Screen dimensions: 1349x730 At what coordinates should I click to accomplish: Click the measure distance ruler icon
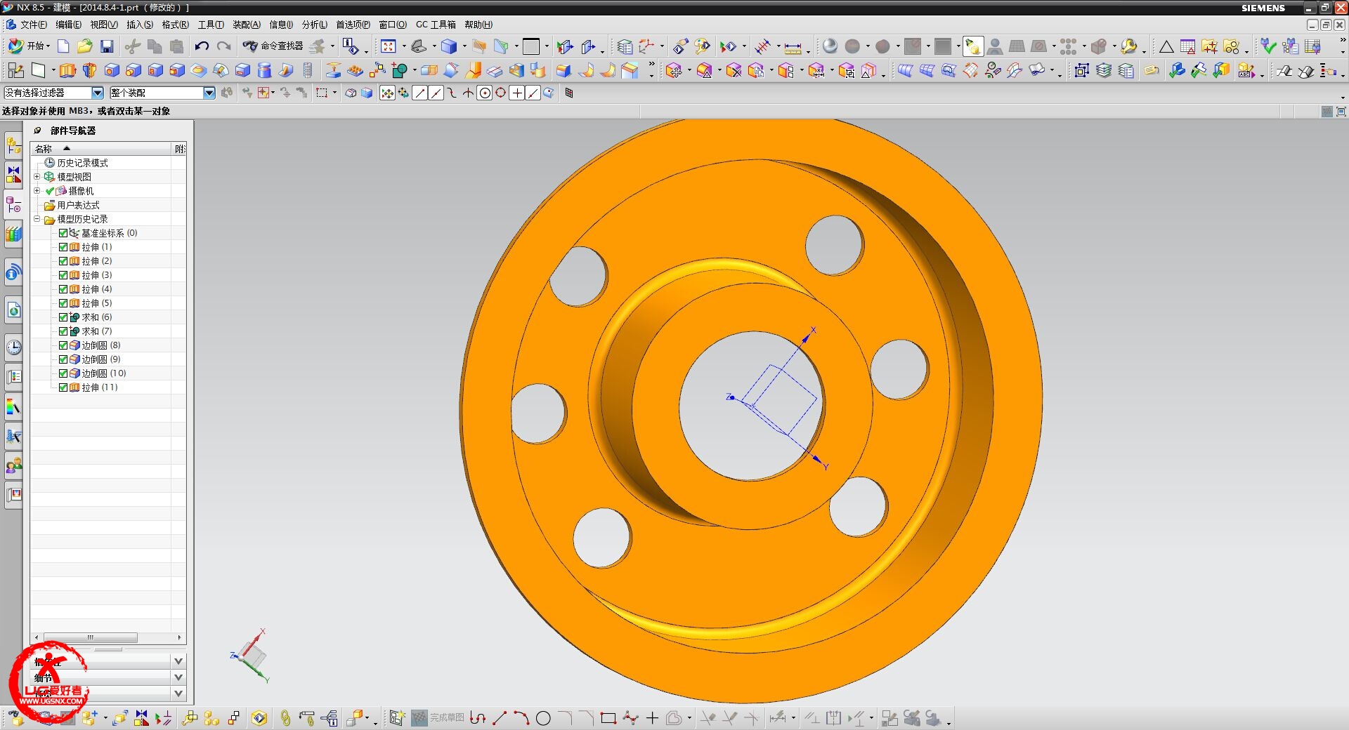click(x=793, y=47)
